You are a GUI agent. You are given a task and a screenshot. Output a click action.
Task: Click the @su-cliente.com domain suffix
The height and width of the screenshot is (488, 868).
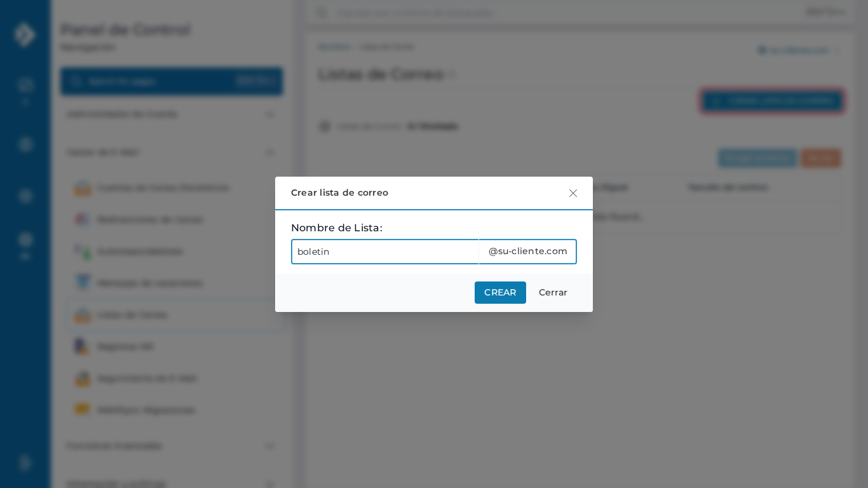coord(527,252)
